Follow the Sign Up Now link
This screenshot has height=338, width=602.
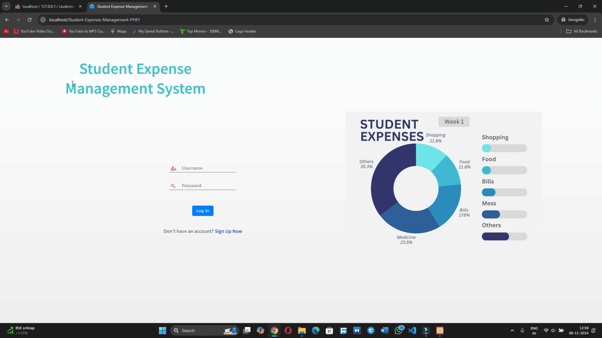pos(228,231)
